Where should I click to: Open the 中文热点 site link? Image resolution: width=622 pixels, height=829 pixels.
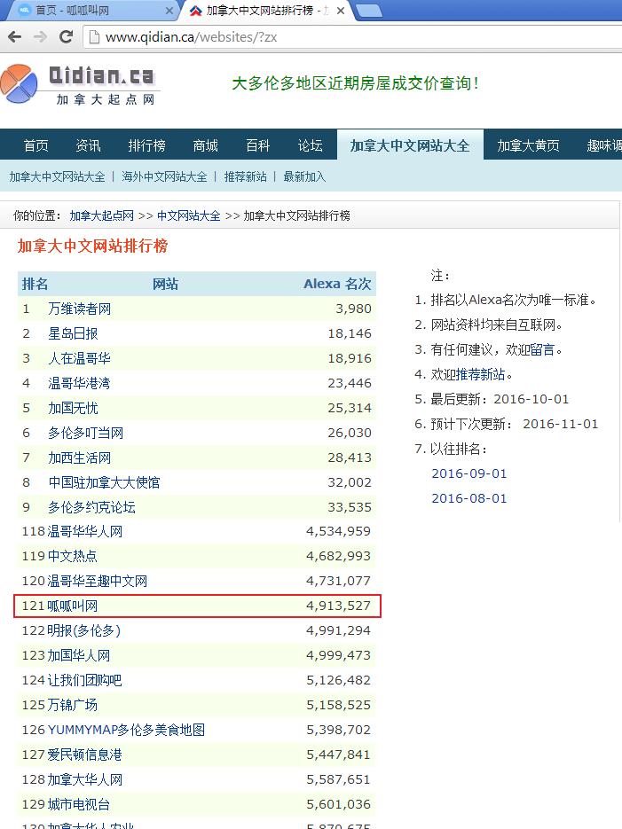73,556
